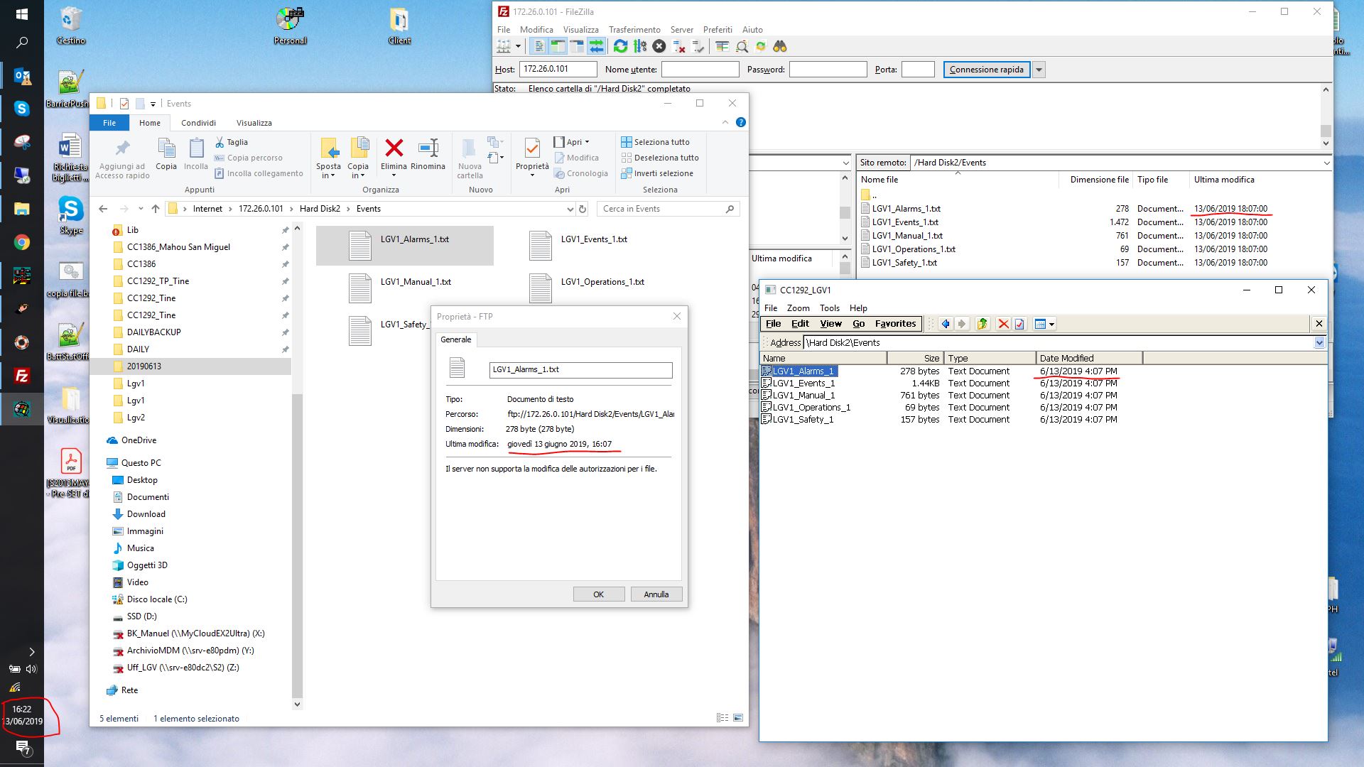Focus the Password field in FileZilla
Screen dimensions: 1364x767
tap(828, 70)
